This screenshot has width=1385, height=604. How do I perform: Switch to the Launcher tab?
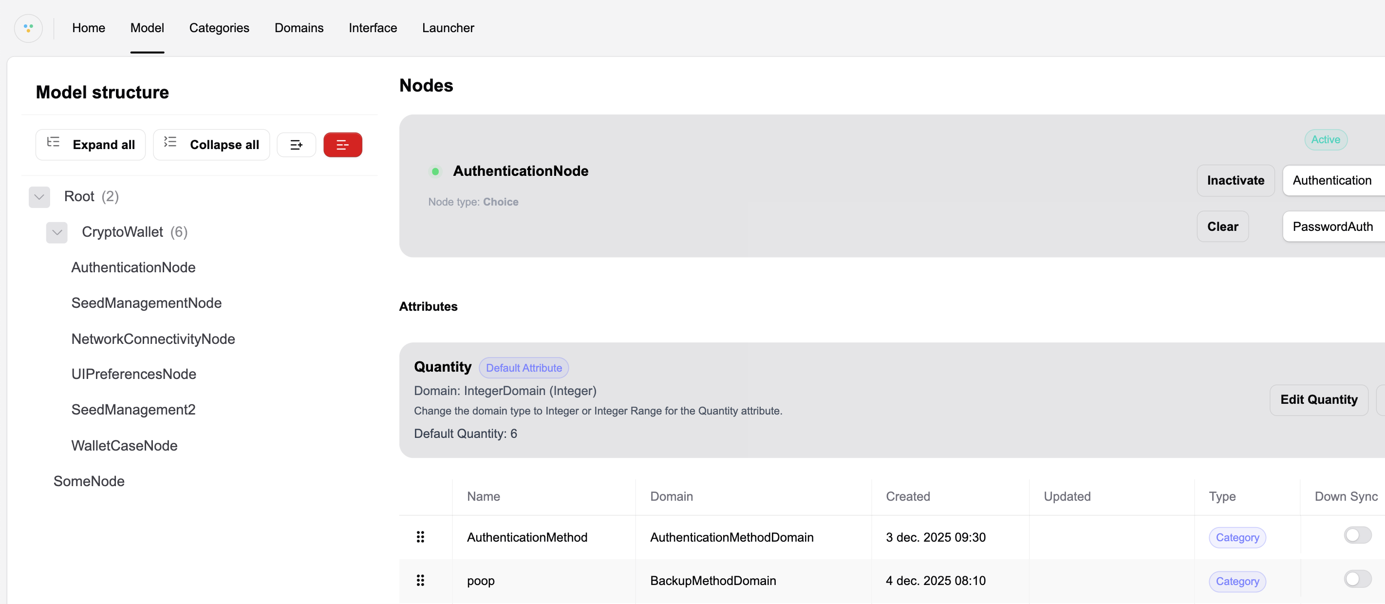pos(448,28)
